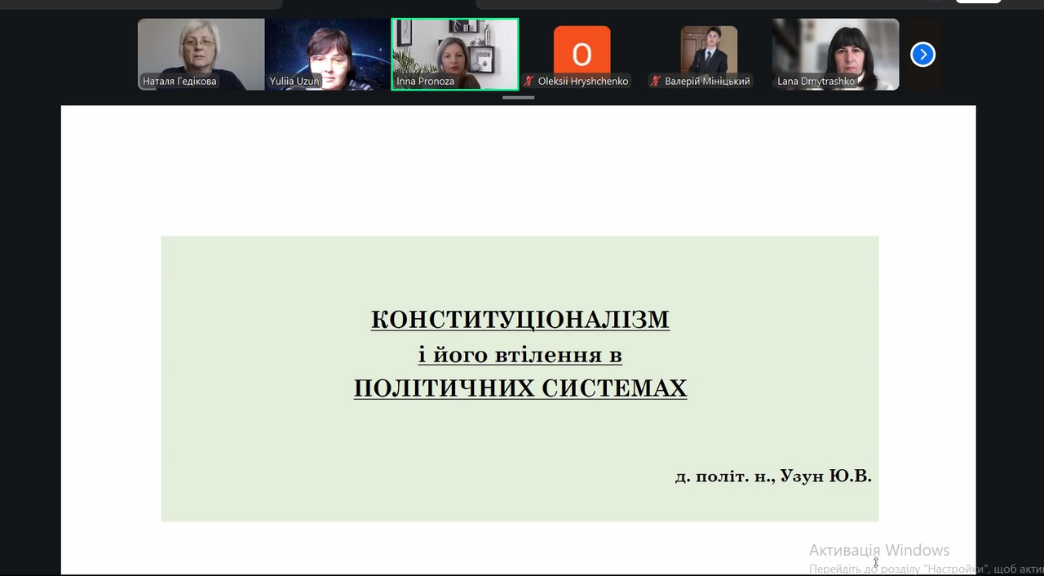Show next participants with the blue arrow
This screenshot has width=1044, height=576.
[x=922, y=55]
